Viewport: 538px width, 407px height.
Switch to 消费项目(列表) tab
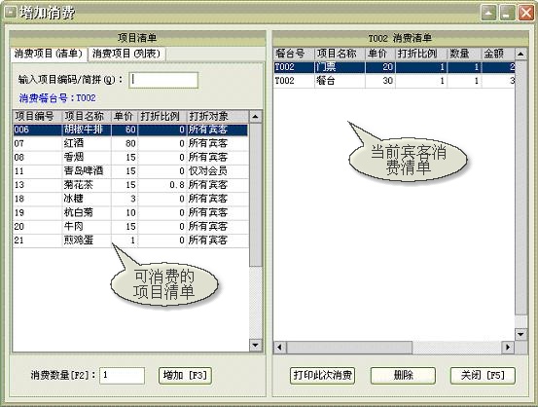[126, 54]
